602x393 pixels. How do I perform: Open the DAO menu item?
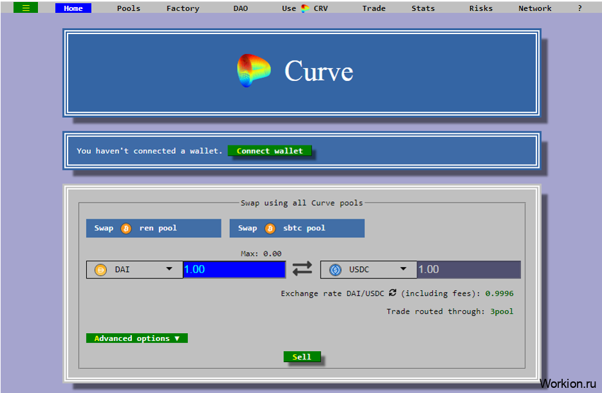coord(241,8)
